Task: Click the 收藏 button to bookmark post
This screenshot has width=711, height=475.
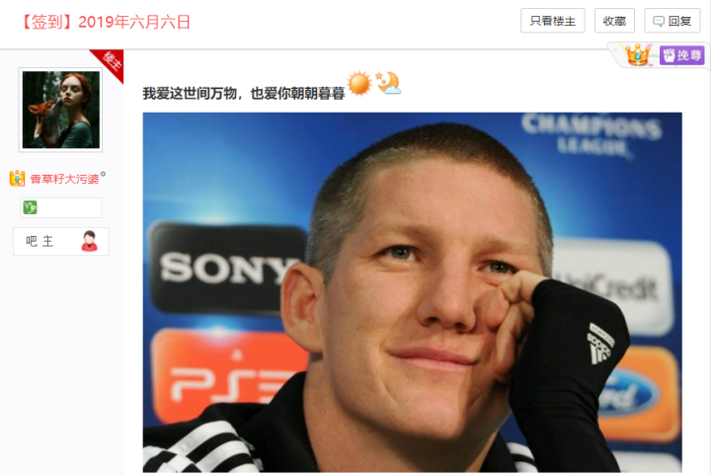Action: [x=614, y=21]
